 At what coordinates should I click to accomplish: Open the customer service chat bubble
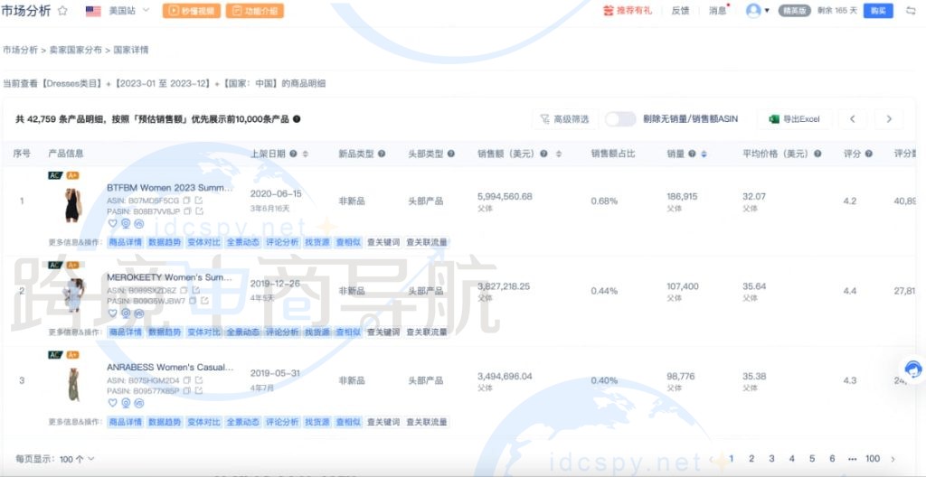tap(913, 369)
